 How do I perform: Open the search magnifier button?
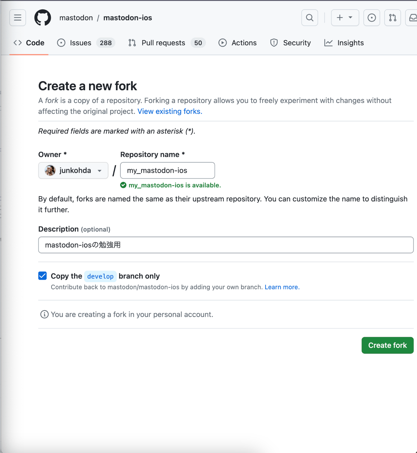point(310,17)
